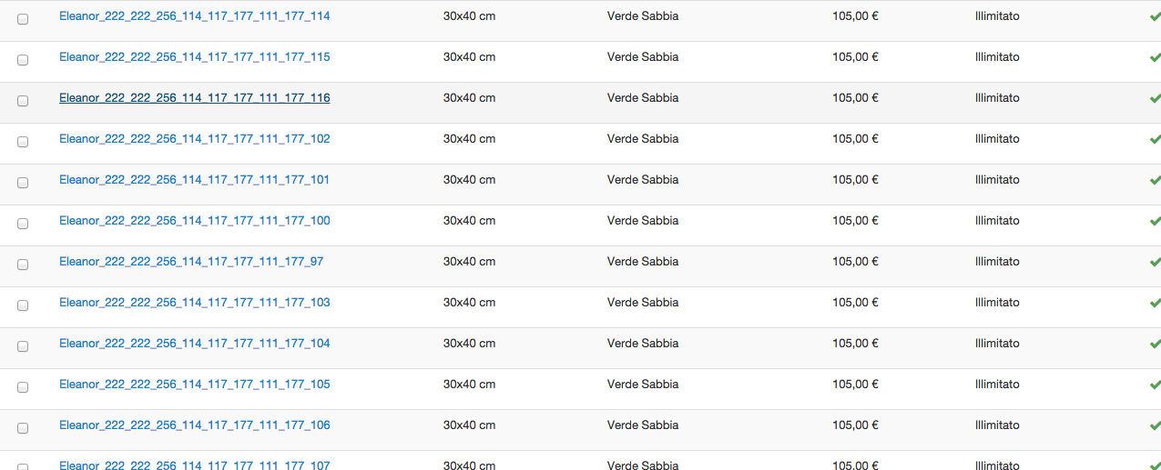Click green status checkmark for Eleanor _97
Image resolution: width=1161 pixels, height=470 pixels.
[x=1155, y=262]
